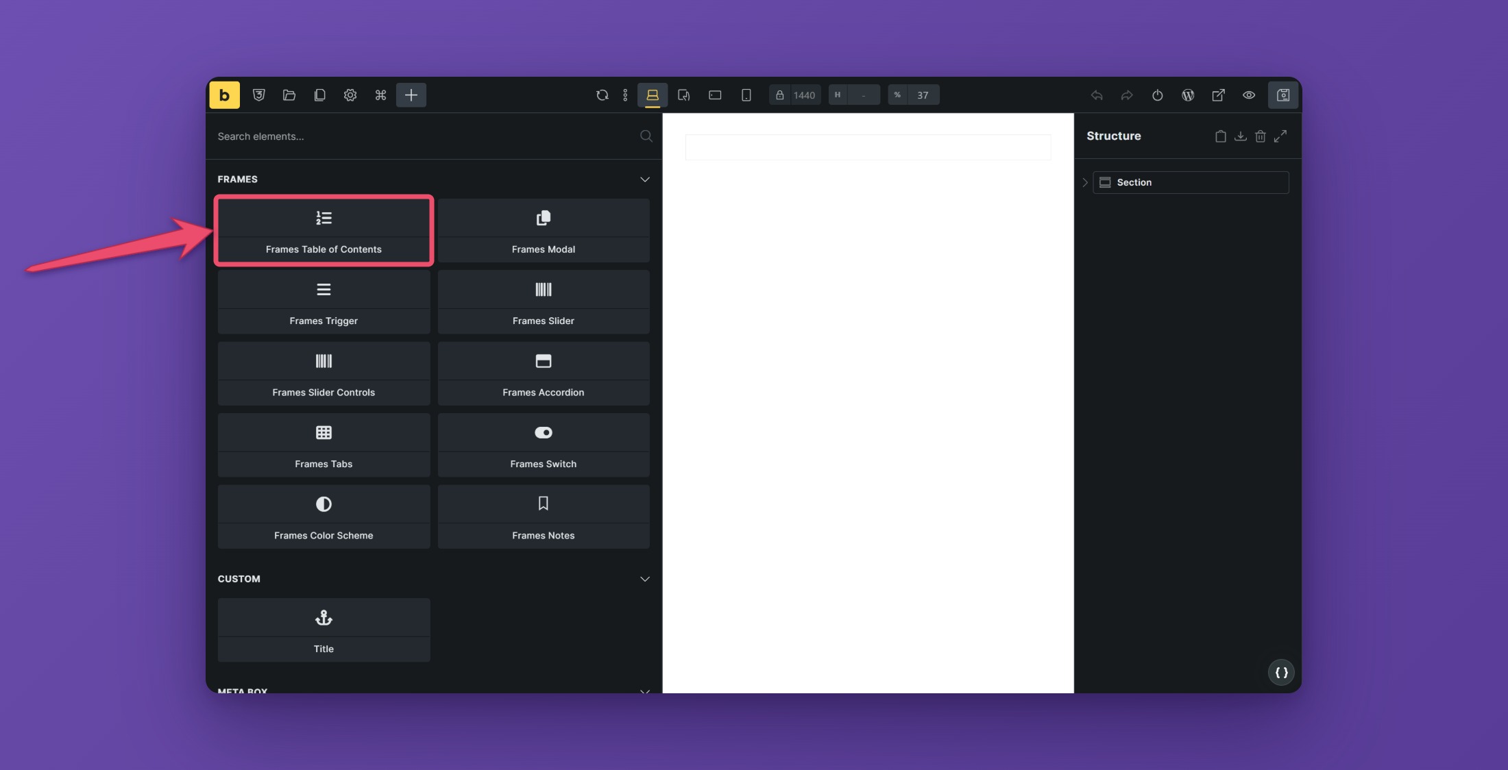1508x770 pixels.
Task: Click the save button icon
Action: [1283, 95]
